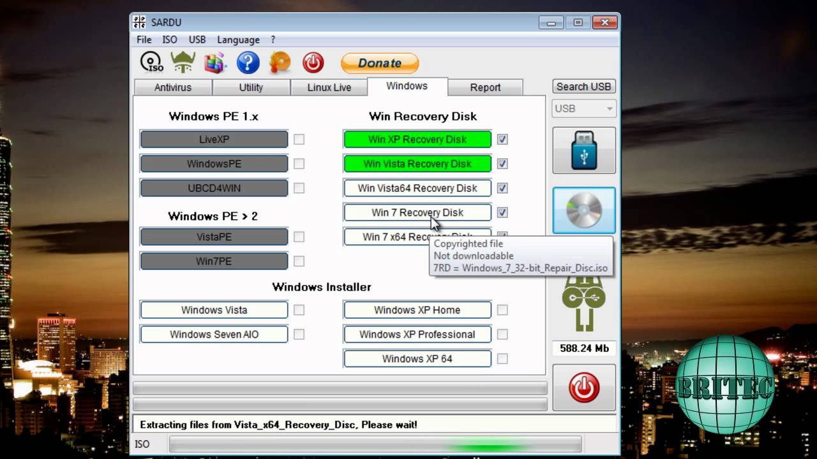Click the green Win Vista Recovery Disk button
Screen dimensions: 817x459
tap(417, 164)
